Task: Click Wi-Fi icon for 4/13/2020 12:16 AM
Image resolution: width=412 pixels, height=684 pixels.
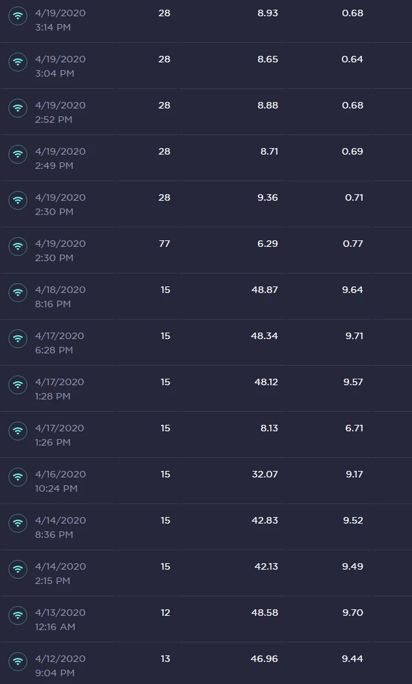Action: click(18, 615)
